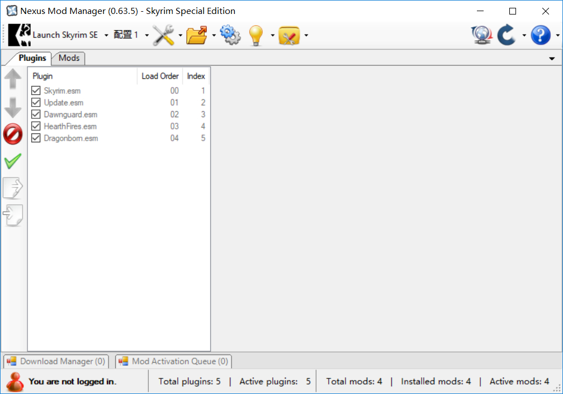
Task: Uncheck the Skyrim.esm checkbox
Action: coord(36,90)
